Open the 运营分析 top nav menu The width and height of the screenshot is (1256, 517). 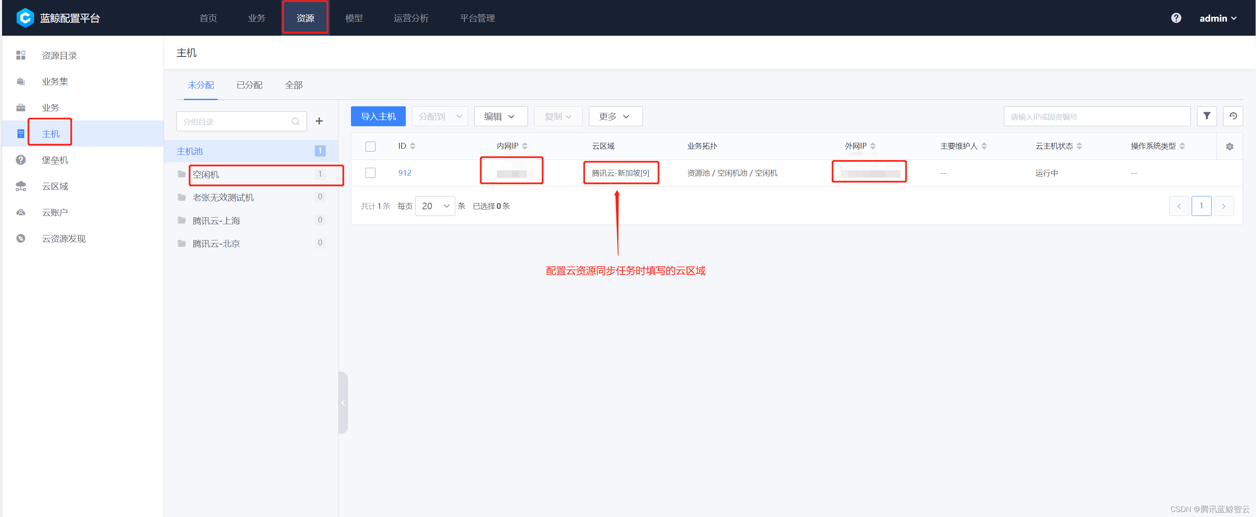pos(411,18)
